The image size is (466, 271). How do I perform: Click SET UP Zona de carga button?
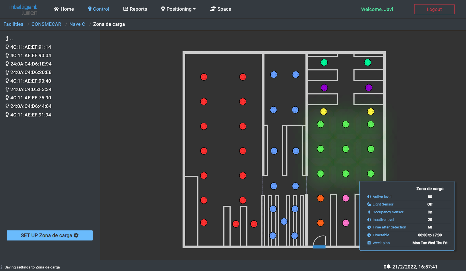click(50, 235)
